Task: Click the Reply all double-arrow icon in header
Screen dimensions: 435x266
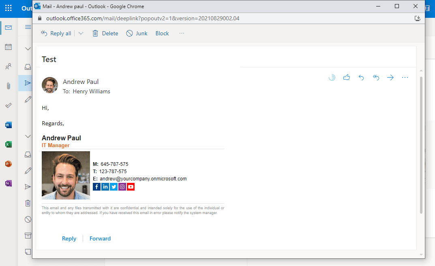Action: 376,77
